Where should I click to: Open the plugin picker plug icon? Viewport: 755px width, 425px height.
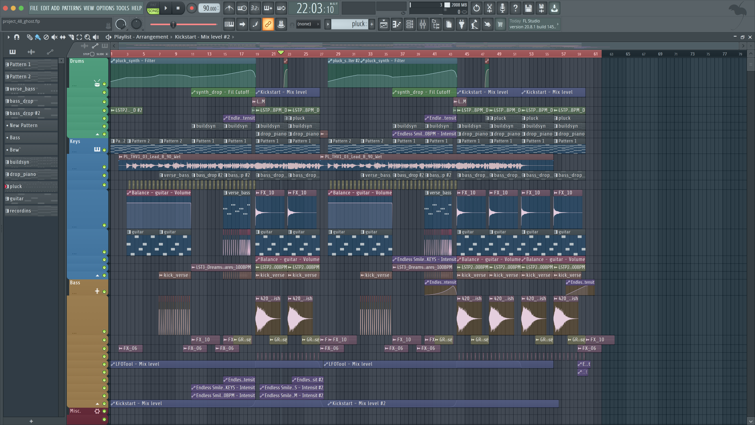pos(462,24)
